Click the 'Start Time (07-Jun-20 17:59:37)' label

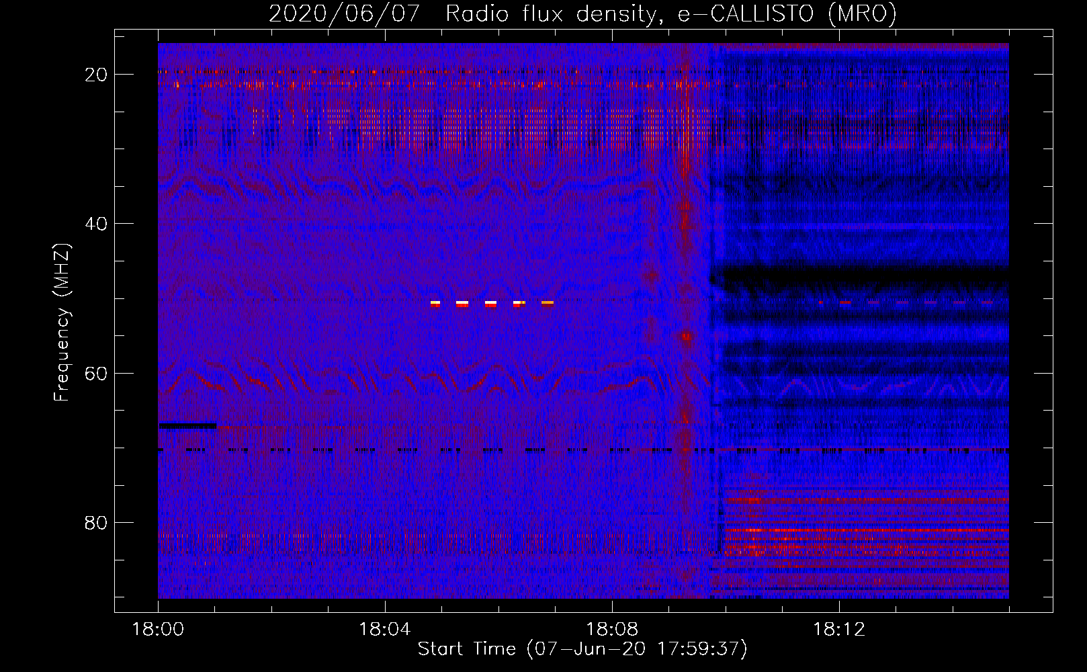(582, 649)
